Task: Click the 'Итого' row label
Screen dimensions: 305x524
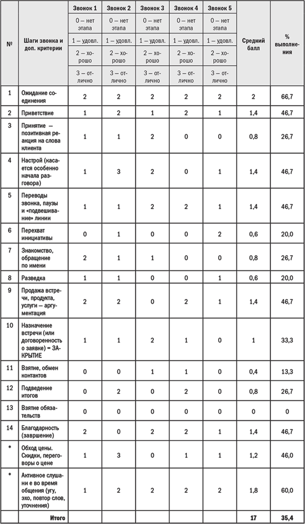Action: point(58,518)
